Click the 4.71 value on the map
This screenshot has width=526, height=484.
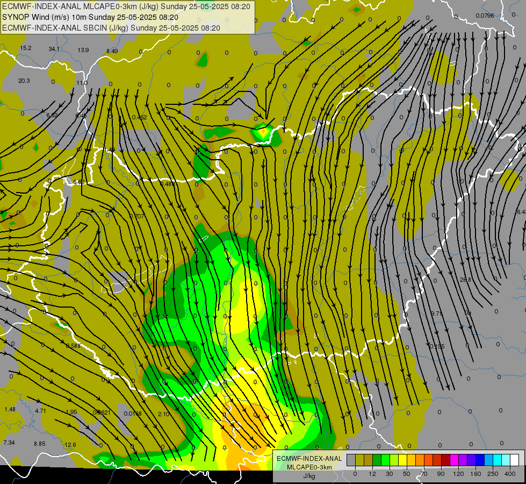pos(40,410)
